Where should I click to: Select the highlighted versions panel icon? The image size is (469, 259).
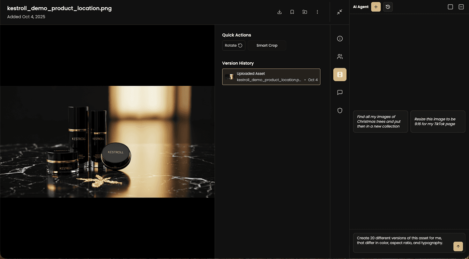coord(340,74)
